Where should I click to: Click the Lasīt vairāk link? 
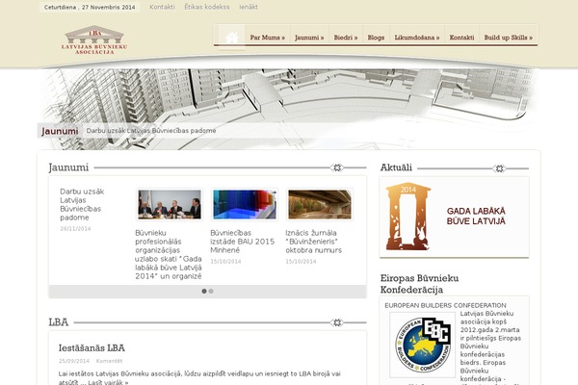108,382
